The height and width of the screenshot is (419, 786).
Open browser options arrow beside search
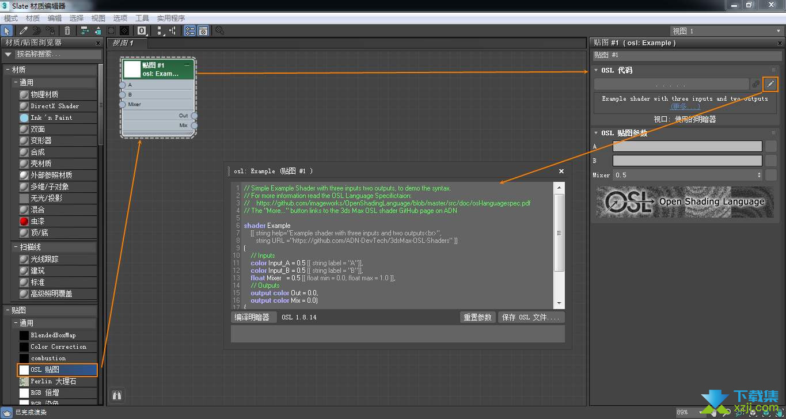click(8, 54)
